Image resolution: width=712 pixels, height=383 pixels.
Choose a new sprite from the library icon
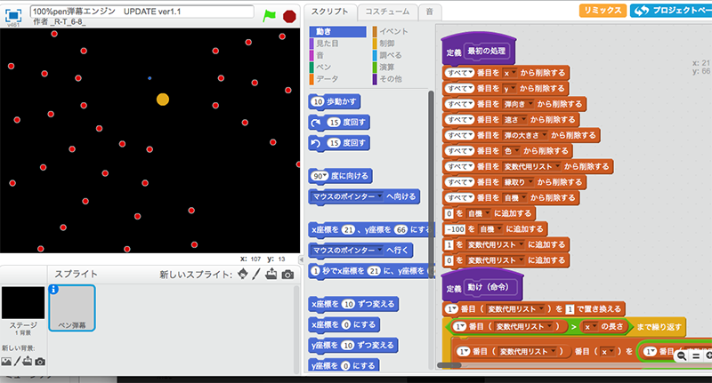click(243, 274)
